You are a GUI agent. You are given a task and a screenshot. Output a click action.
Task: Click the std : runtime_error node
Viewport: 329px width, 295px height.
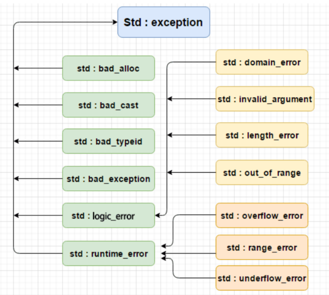pyautogui.click(x=108, y=253)
